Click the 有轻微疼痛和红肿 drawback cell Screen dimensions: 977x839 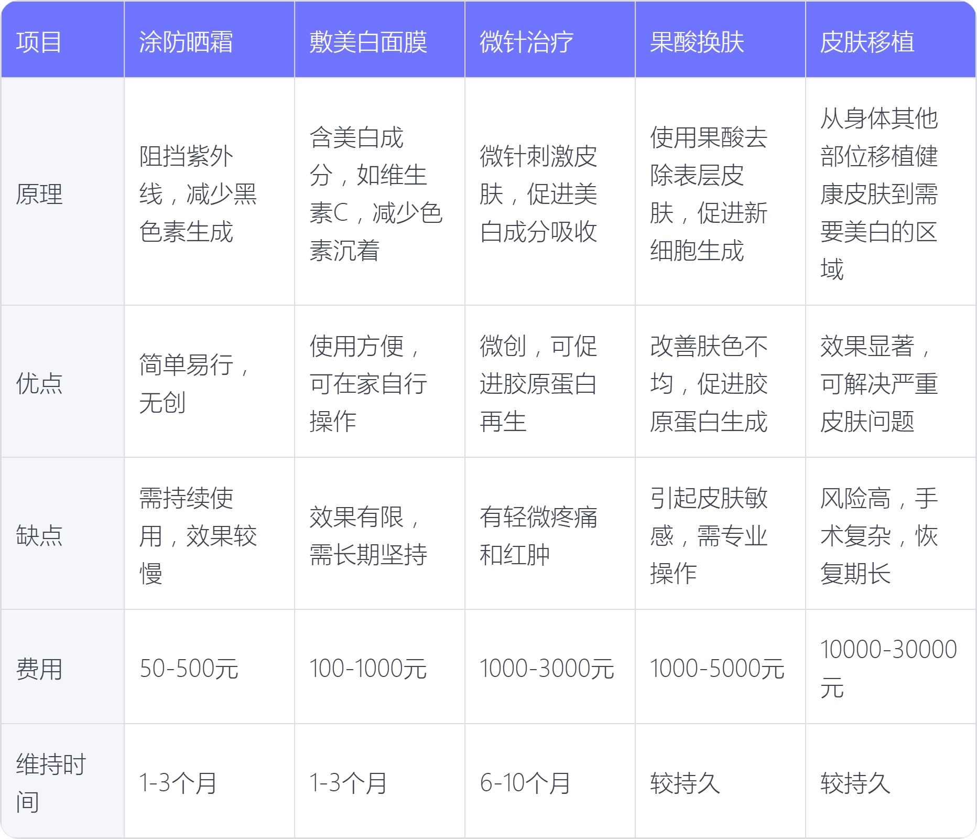538,535
